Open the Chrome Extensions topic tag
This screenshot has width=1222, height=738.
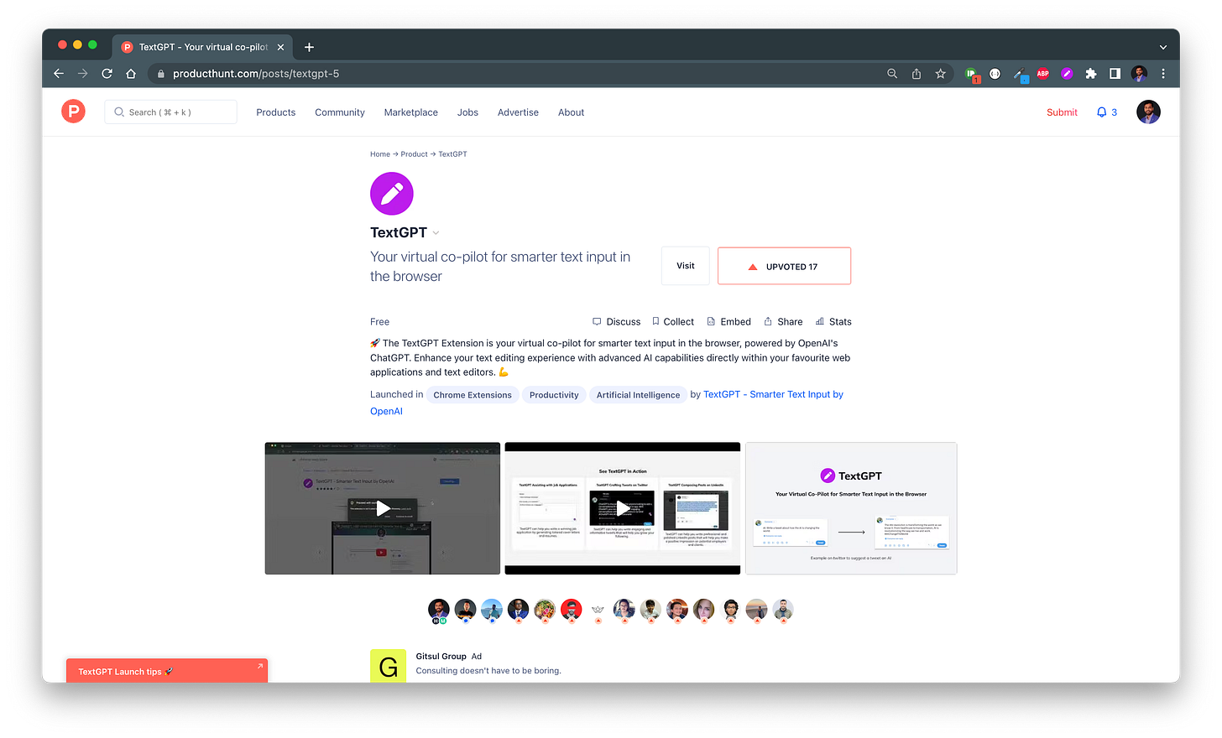click(x=473, y=395)
